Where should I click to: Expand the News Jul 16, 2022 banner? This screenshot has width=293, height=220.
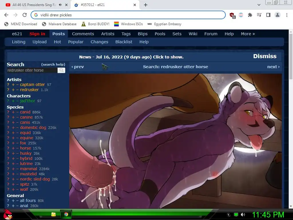click(131, 57)
